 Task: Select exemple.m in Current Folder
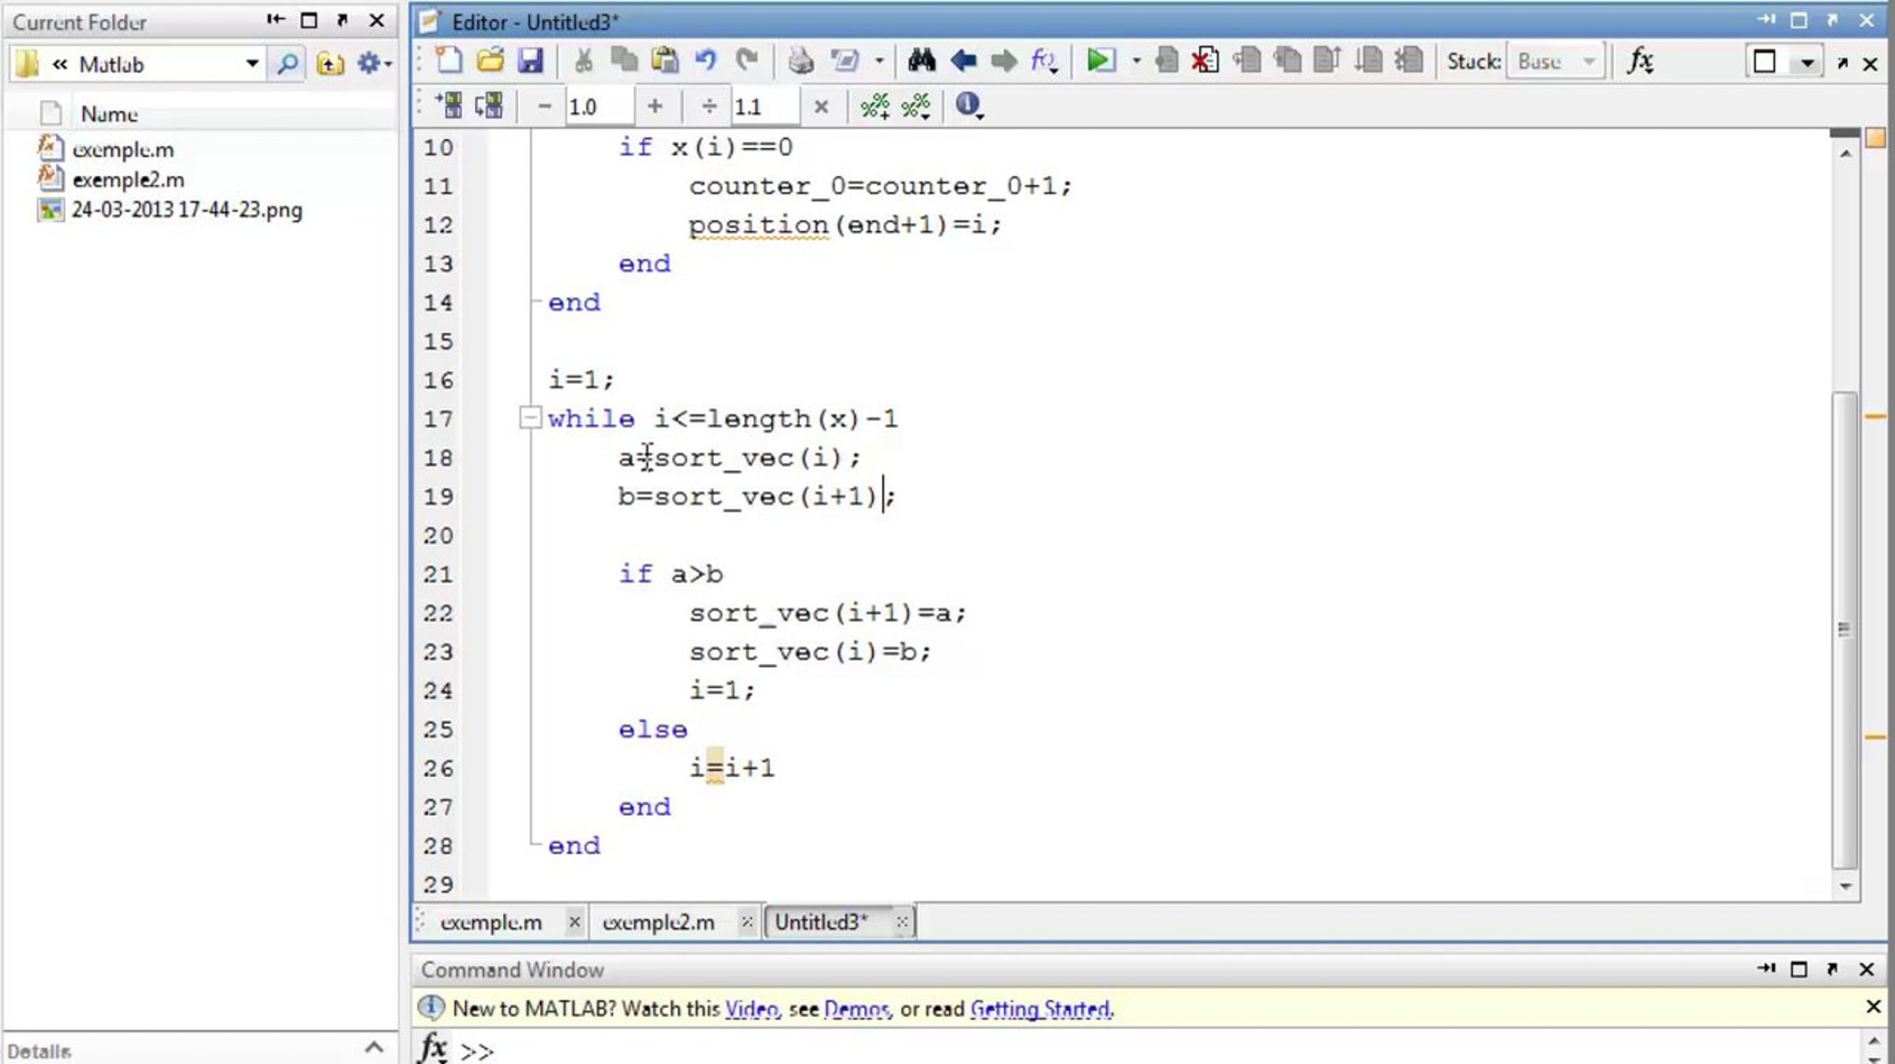click(x=123, y=149)
